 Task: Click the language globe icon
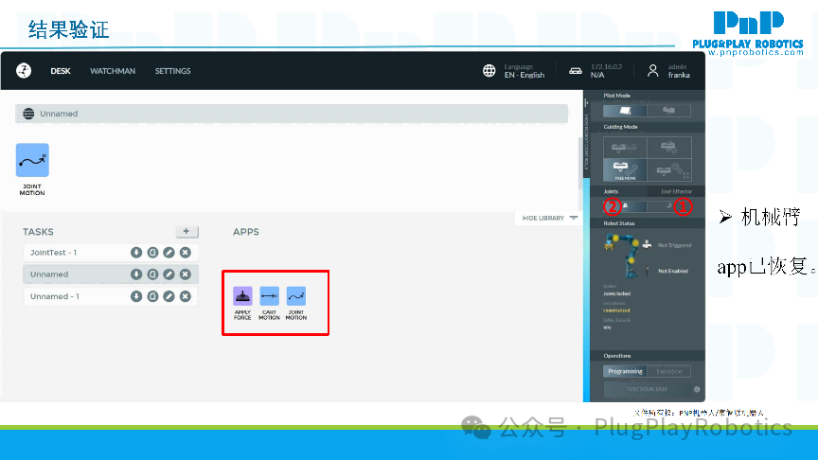[x=489, y=70]
